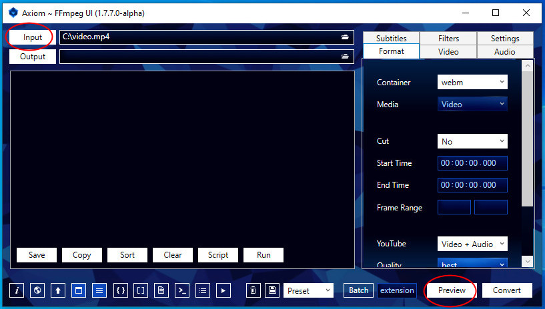Click the Convert button
This screenshot has width=545, height=309.
click(x=507, y=290)
